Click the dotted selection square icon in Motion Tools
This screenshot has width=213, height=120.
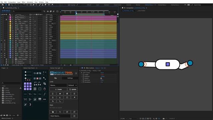tap(40, 89)
